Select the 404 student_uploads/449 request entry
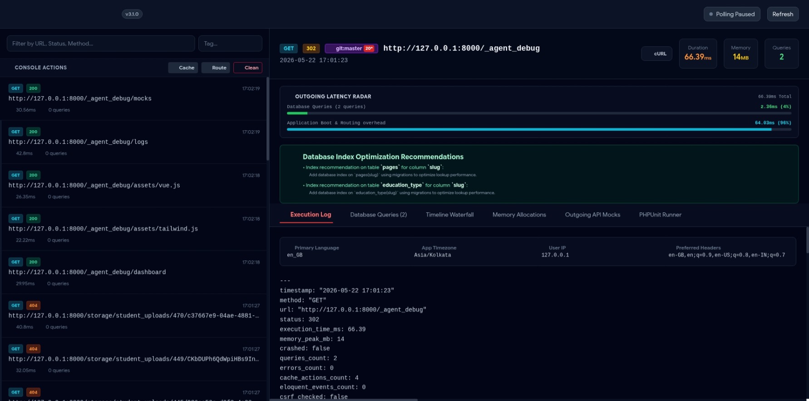This screenshot has height=401, width=809. coord(133,359)
